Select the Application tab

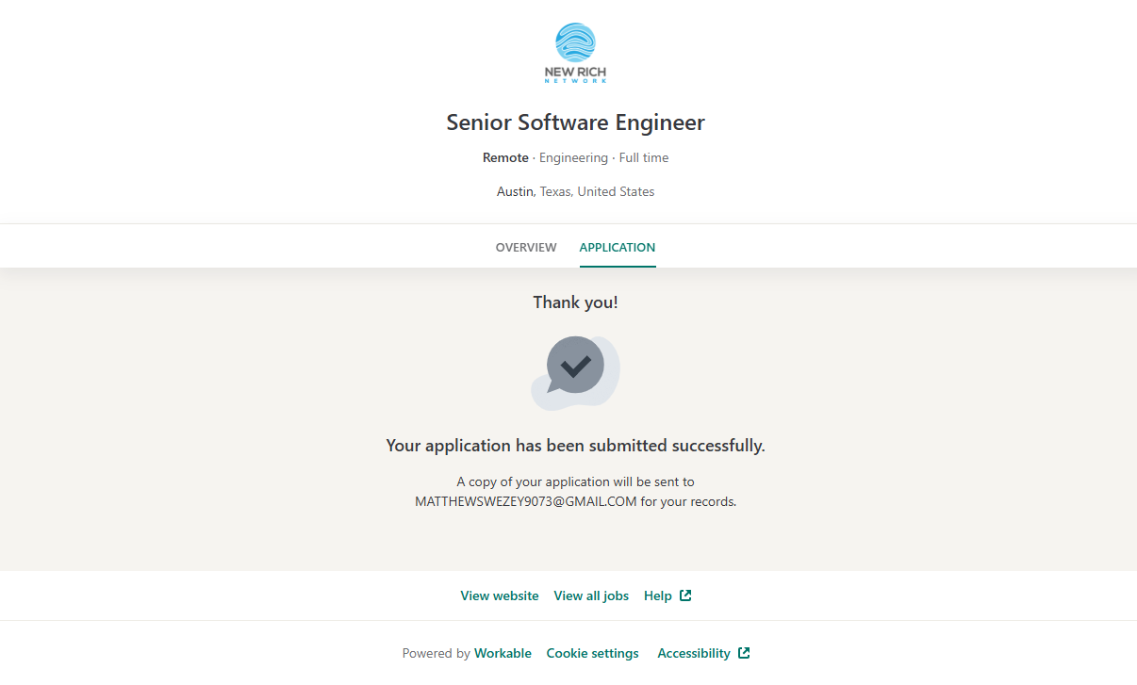(618, 248)
